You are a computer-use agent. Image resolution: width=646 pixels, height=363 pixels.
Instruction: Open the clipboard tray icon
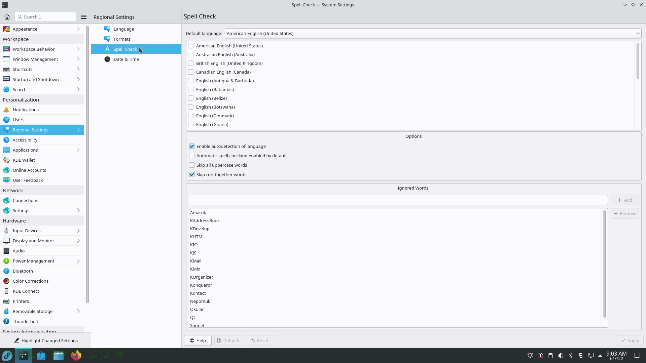(550, 356)
